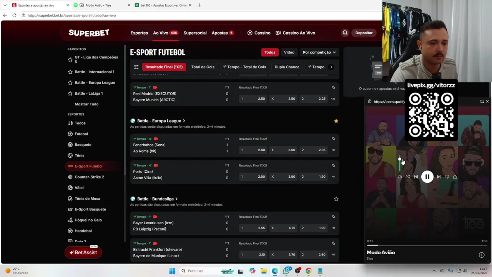The height and width of the screenshot is (277, 492).
Task: Toggle favorite star for Battle - LaLiga 1
Action: (x=70, y=93)
